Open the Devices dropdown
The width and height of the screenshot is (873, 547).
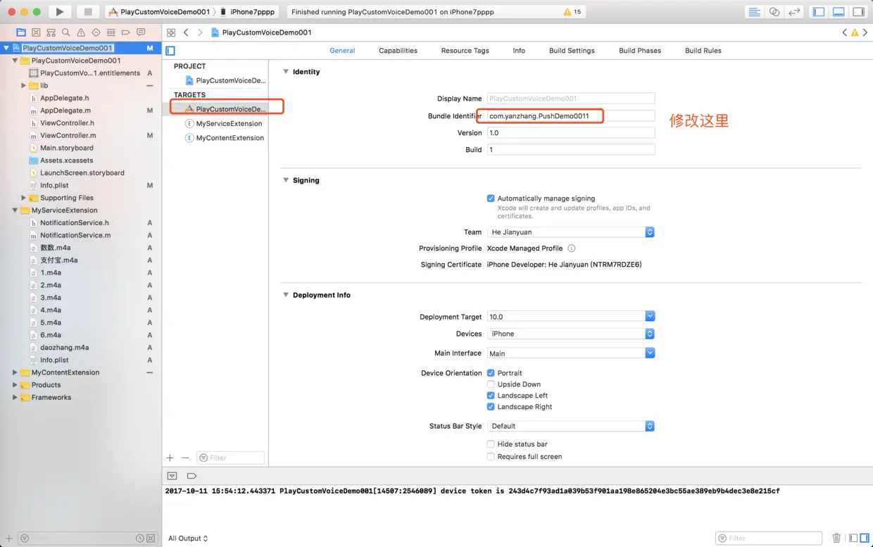coord(571,334)
